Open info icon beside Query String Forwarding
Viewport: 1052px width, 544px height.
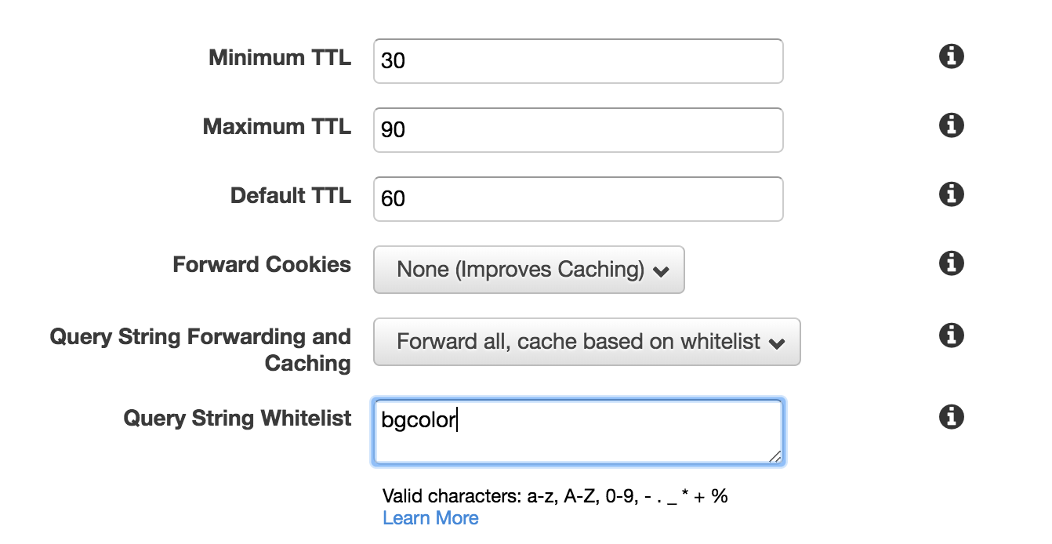click(951, 335)
